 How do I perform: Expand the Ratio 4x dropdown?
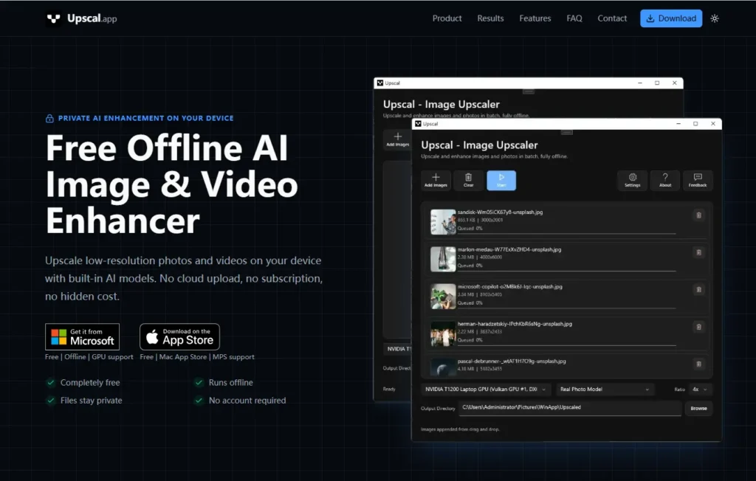[699, 389]
